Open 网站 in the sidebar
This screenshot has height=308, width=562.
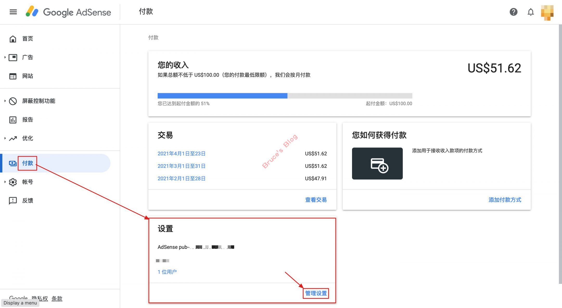[28, 76]
